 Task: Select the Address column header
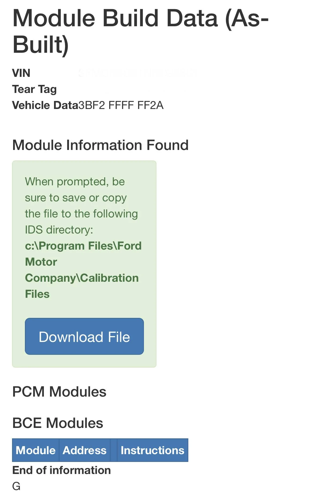click(85, 450)
